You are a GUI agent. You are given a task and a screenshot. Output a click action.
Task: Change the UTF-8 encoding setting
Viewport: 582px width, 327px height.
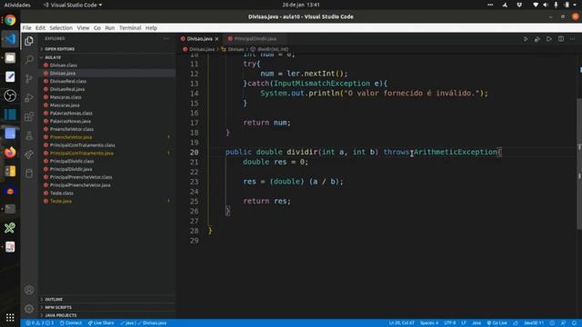pos(449,323)
